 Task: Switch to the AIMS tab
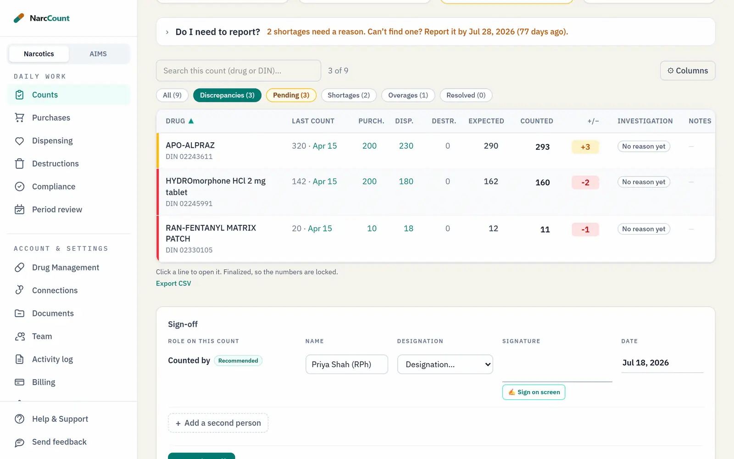tap(98, 54)
